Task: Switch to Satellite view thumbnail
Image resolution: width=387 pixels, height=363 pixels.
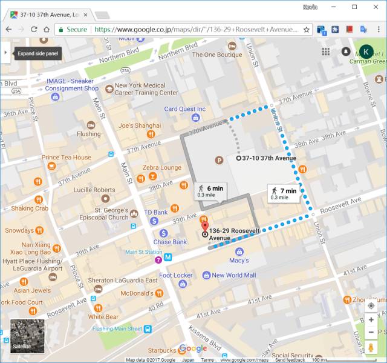Action: point(27,336)
